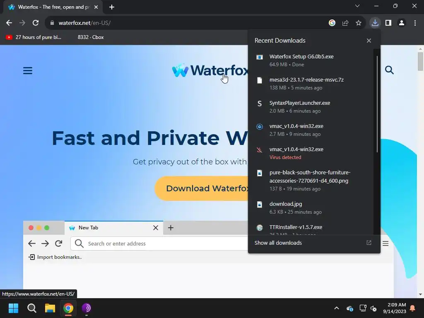Close the Waterfox tab

click(x=96, y=7)
